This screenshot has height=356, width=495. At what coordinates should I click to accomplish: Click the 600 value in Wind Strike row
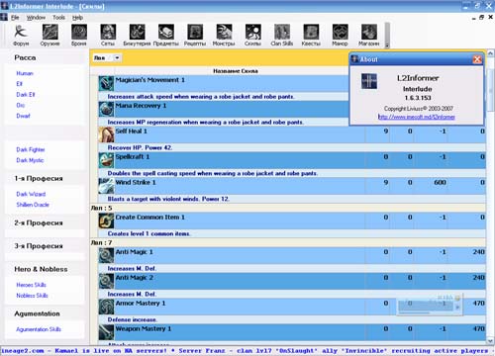(x=440, y=182)
